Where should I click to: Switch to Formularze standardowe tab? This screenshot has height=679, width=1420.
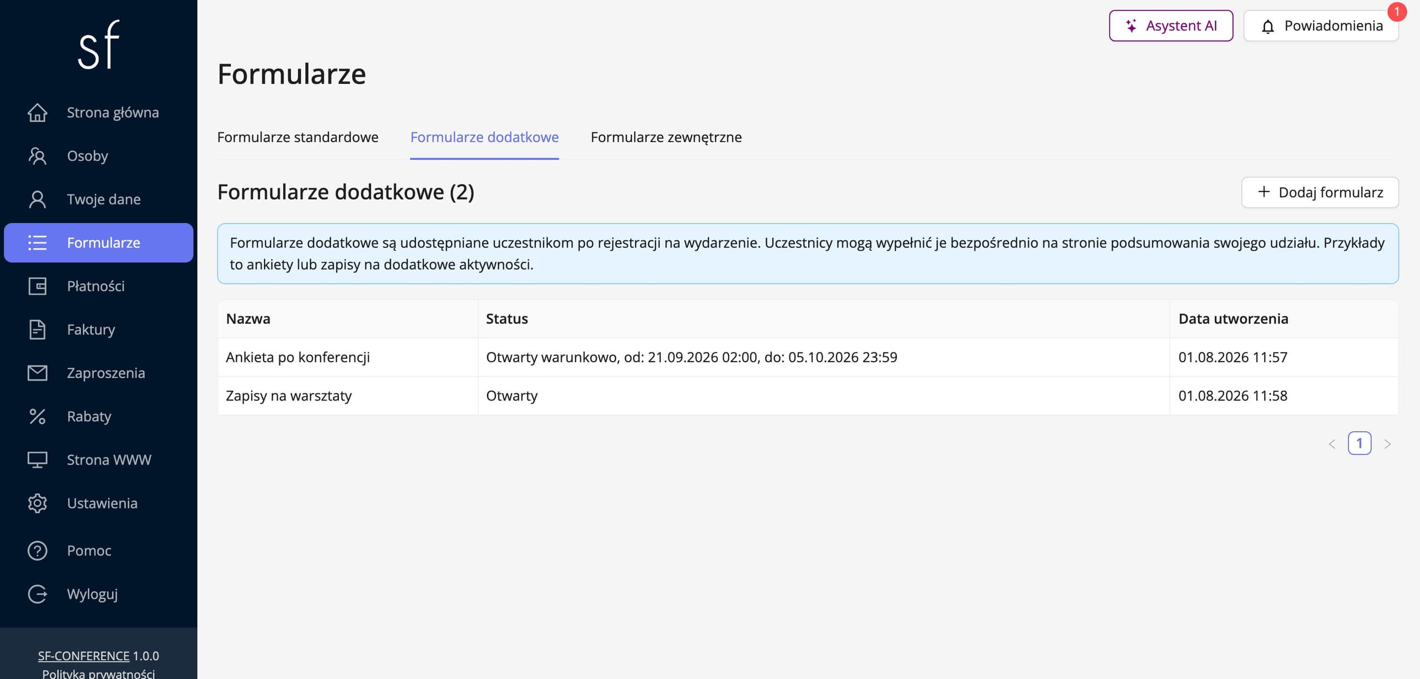pyautogui.click(x=298, y=137)
